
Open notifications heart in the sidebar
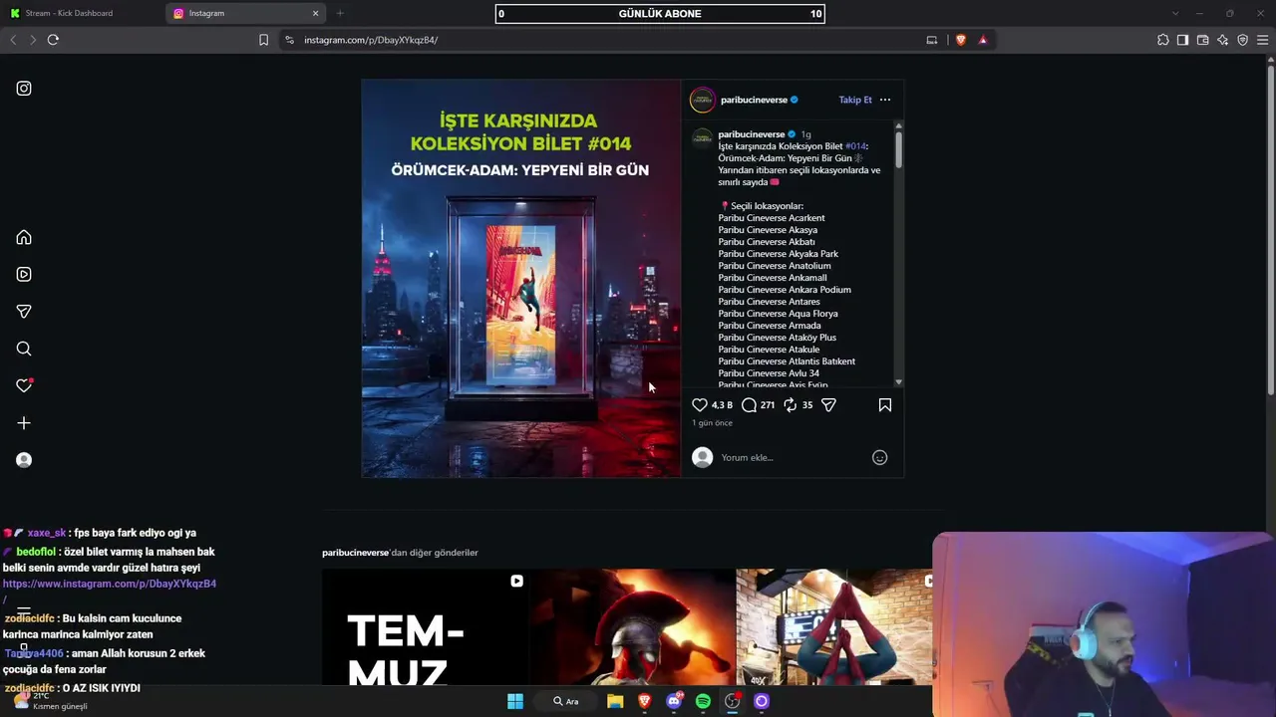coord(24,385)
